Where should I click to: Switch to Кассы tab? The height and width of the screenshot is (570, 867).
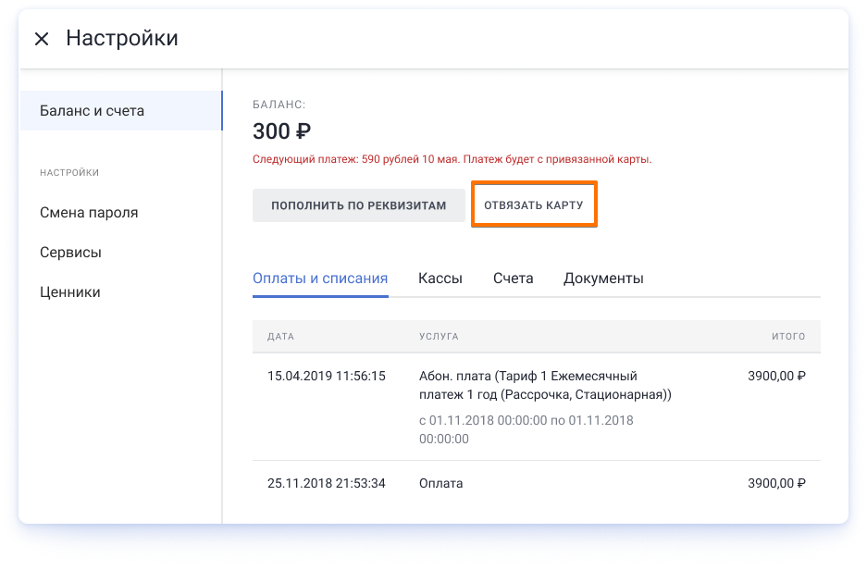[x=440, y=279]
